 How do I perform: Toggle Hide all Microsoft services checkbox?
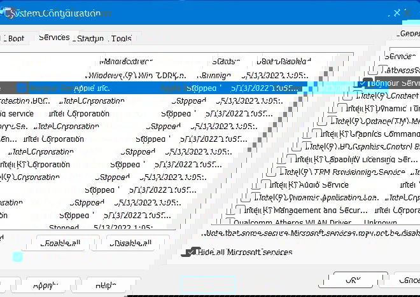191,252
